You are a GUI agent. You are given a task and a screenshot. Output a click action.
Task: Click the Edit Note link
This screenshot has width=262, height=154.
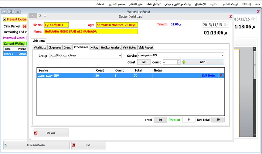point(209,75)
